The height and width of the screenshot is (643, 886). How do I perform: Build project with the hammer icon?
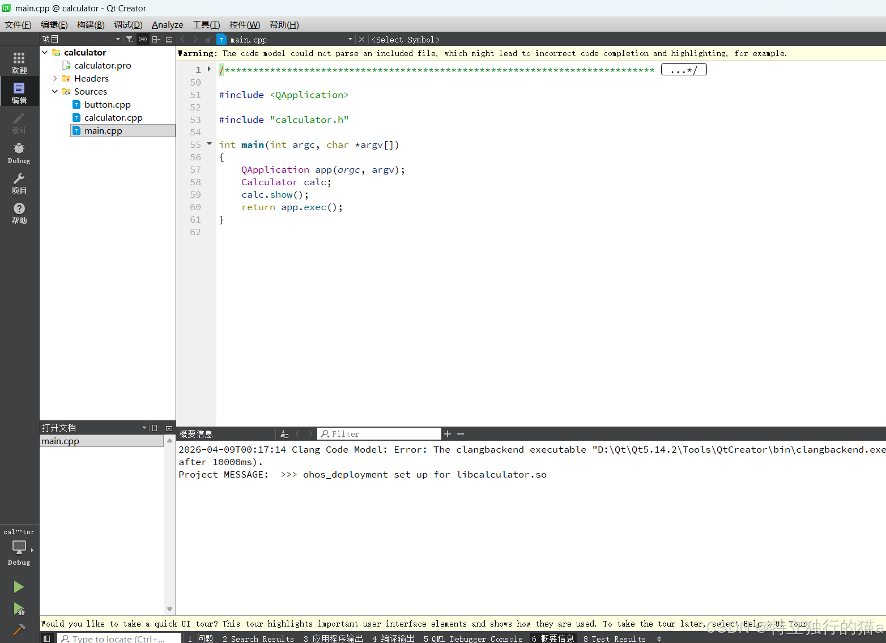[19, 629]
